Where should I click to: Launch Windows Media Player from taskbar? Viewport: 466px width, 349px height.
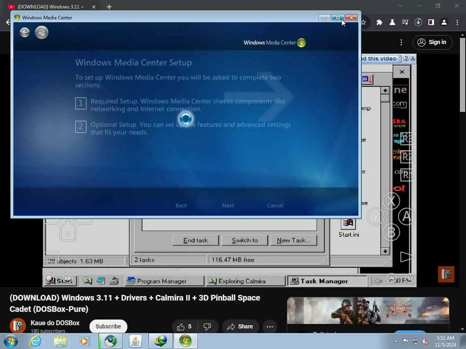click(85, 341)
